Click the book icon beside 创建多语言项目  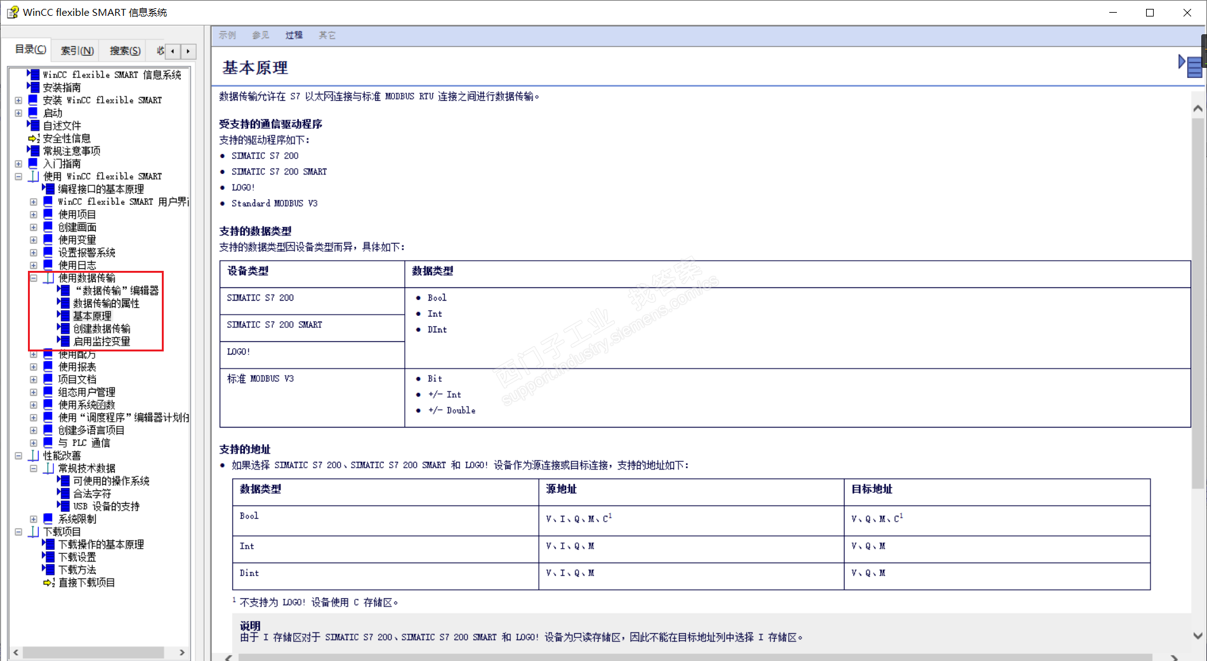click(49, 429)
